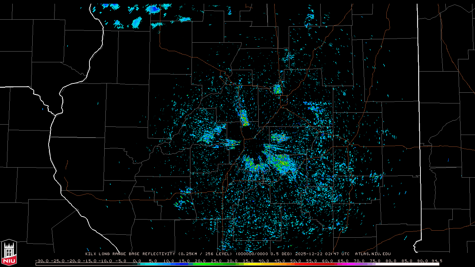The image size is (475, 267).
Task: Click the elongated echo directly north of radar
Action: coord(244,118)
